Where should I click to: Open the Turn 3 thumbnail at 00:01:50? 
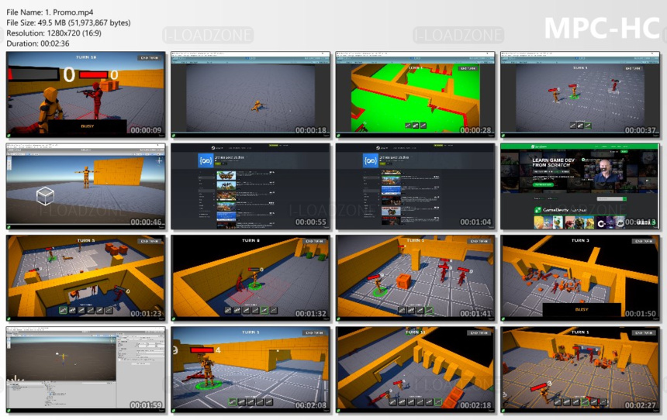[580, 278]
